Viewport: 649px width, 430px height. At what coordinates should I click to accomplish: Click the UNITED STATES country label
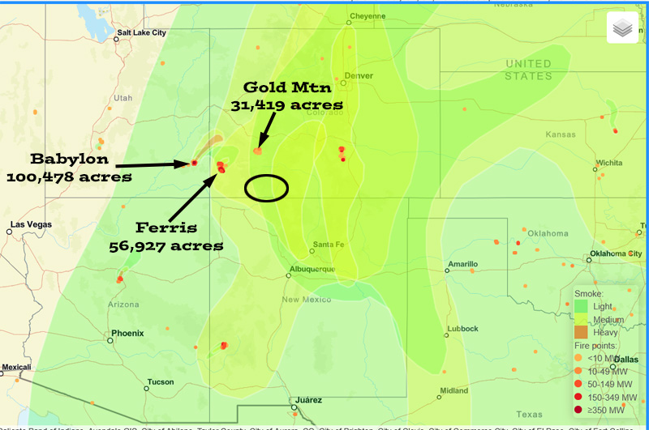(529, 70)
